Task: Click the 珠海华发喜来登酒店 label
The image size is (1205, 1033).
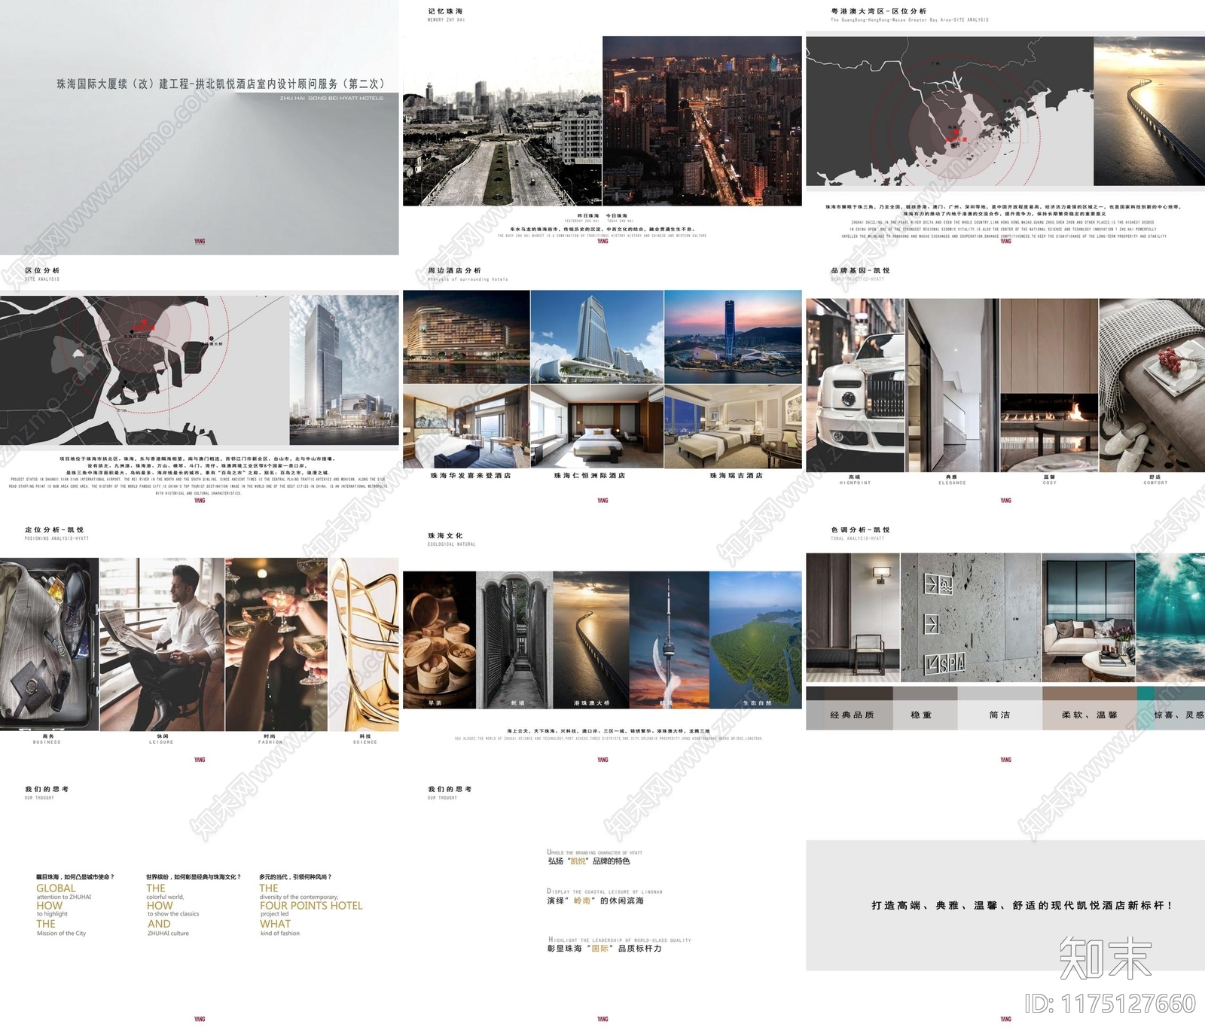Action: 471,476
